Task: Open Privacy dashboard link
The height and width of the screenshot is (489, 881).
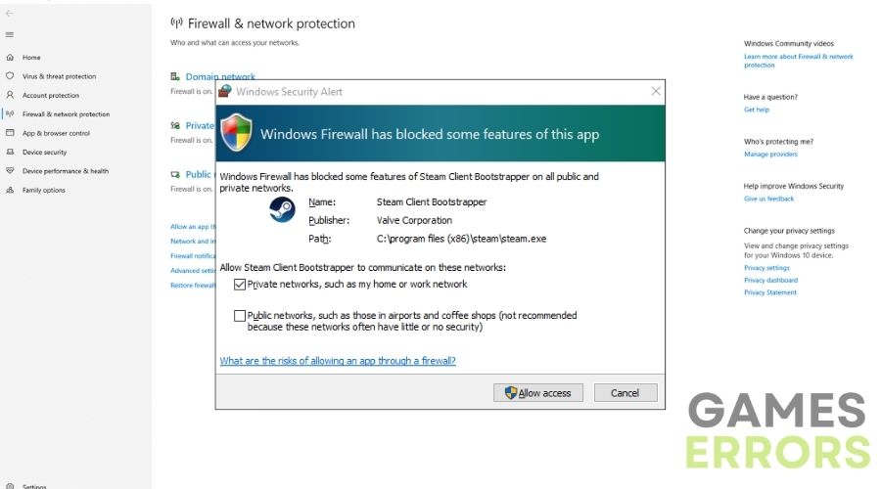Action: [770, 280]
